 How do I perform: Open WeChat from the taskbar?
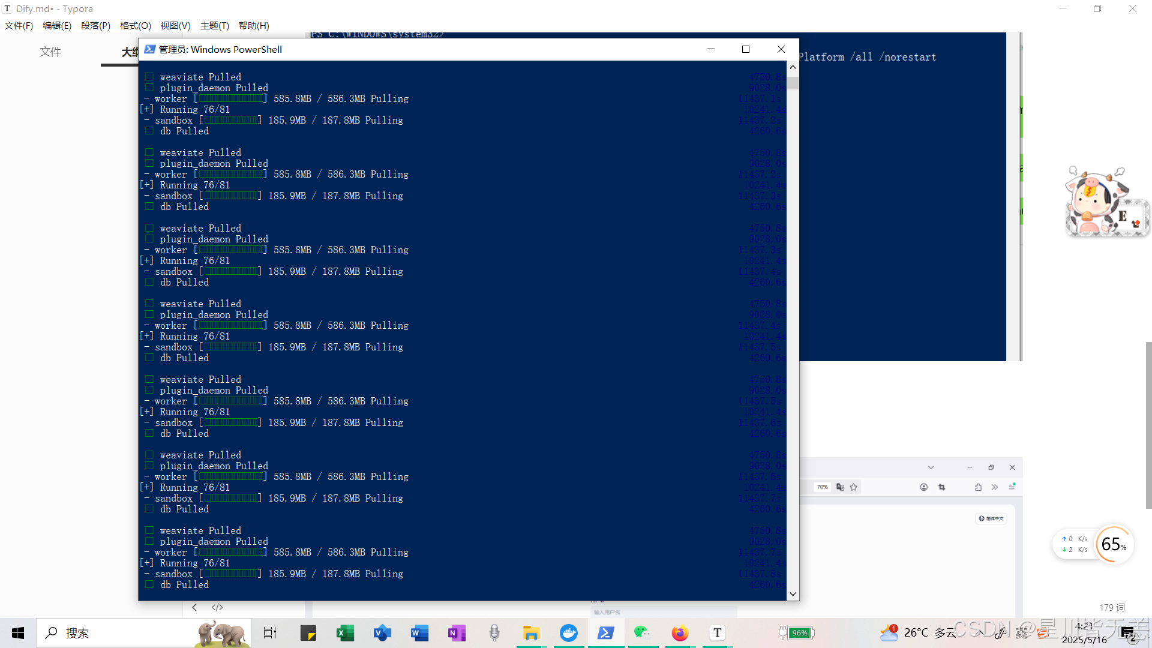coord(642,633)
